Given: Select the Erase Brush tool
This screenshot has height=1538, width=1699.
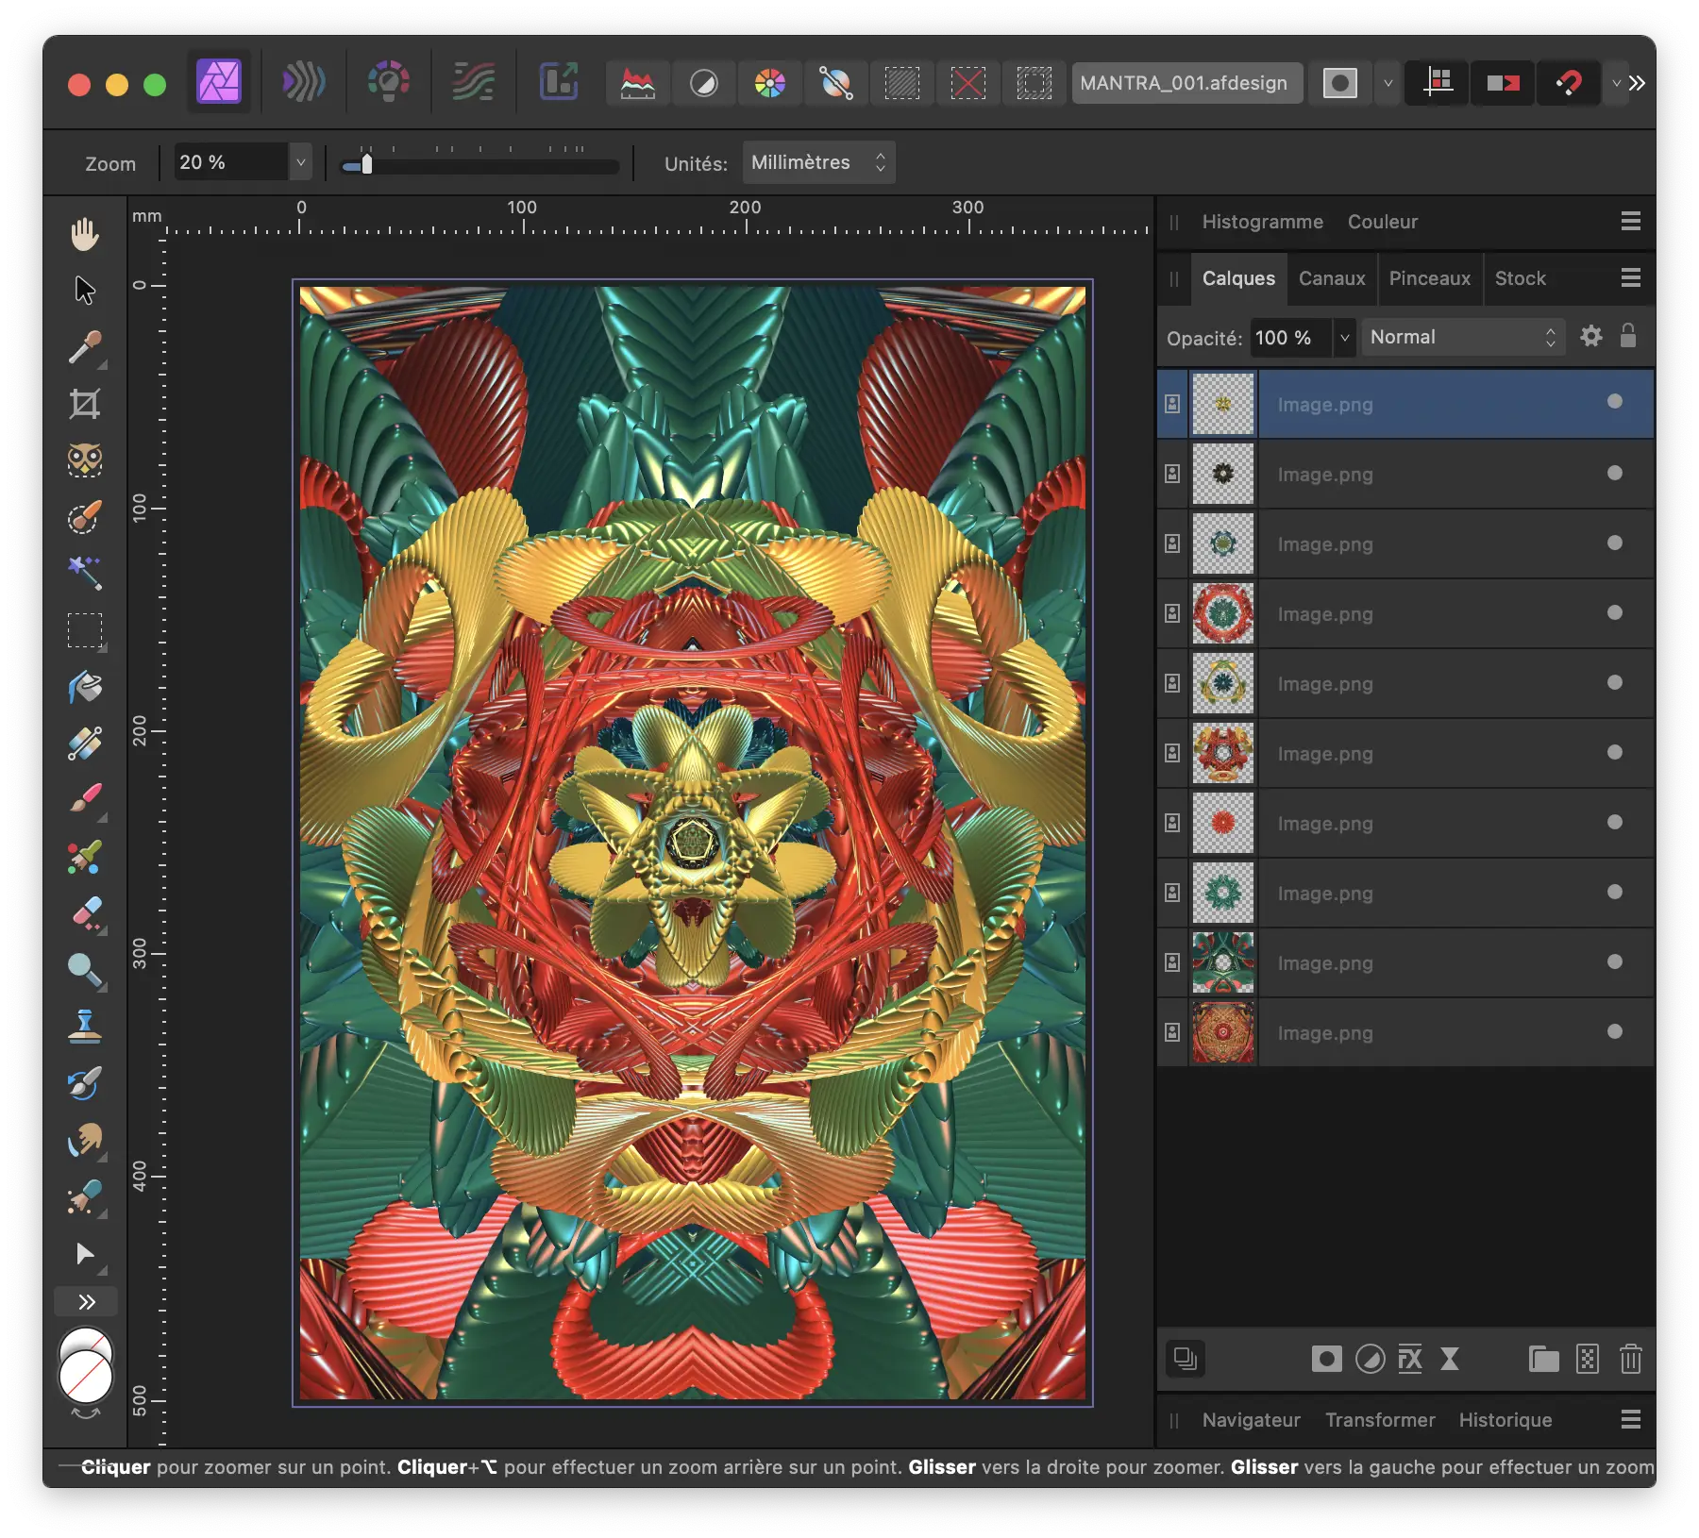Looking at the screenshot, I should click(85, 913).
